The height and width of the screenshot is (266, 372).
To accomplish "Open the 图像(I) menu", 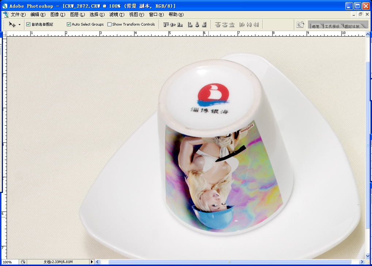I will (x=58, y=15).
